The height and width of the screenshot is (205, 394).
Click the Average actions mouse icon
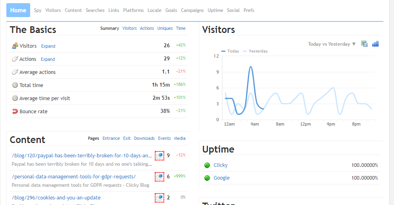[15, 72]
